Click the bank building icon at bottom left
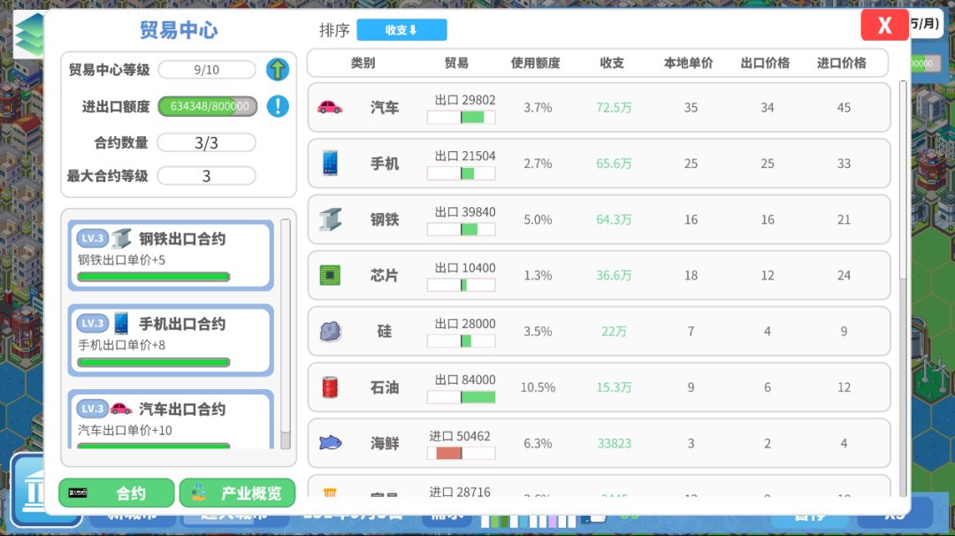The image size is (955, 536). point(34,492)
